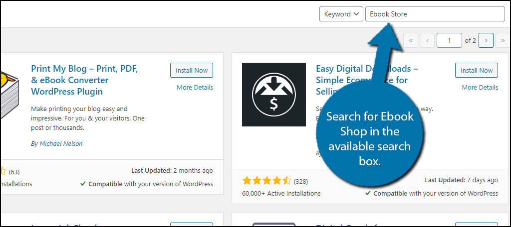Install the Print My Blog plugin
Screen dimensions: 511x227
pyautogui.click(x=191, y=70)
